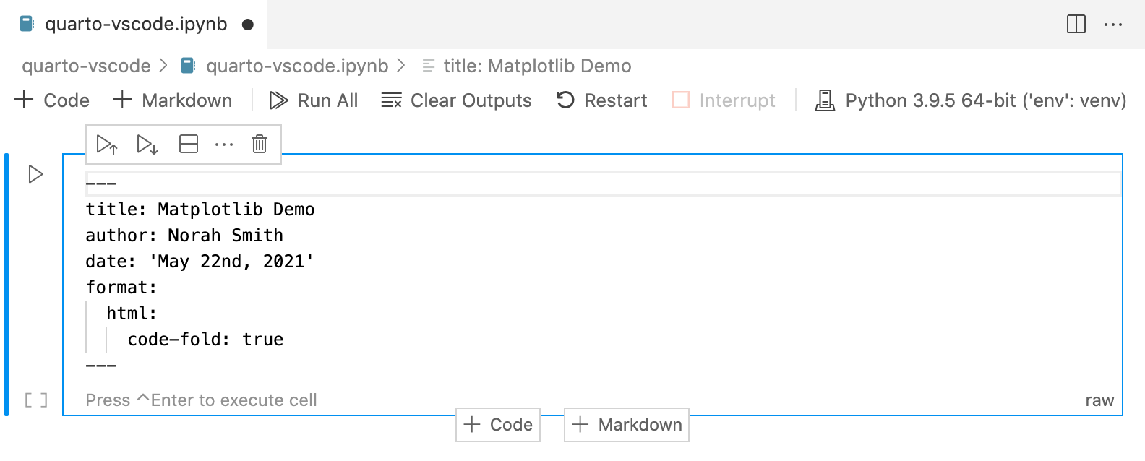Viewport: 1145px width, 461px height.
Task: Execute cells above the selected cell
Action: pyautogui.click(x=107, y=144)
